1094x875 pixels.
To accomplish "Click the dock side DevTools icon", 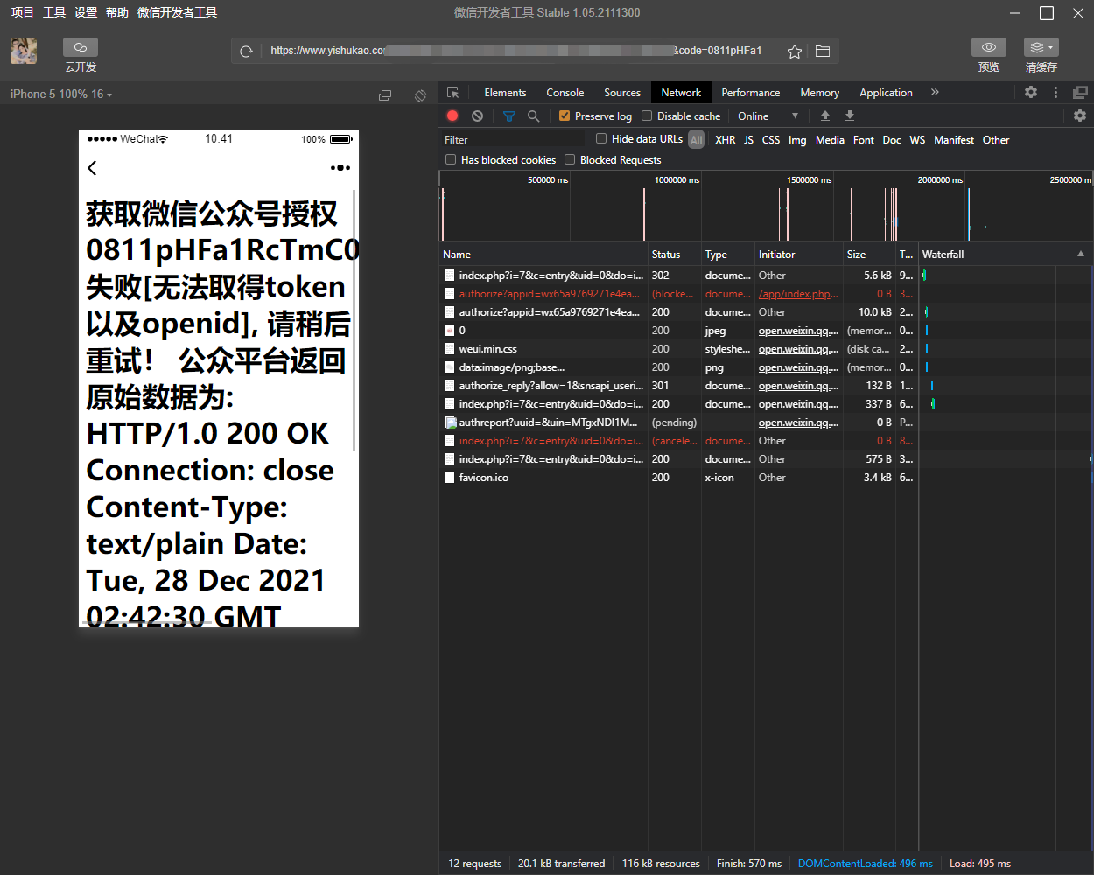I will [1081, 92].
